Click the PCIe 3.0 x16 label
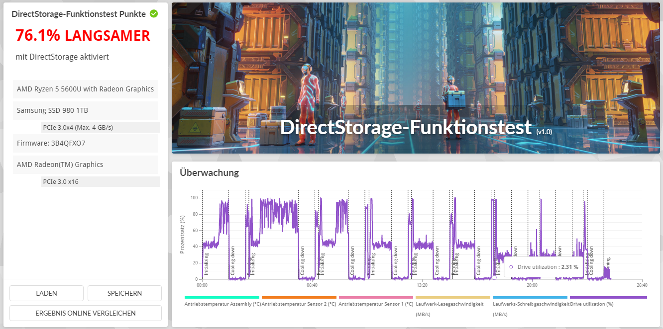This screenshot has height=329, width=663. pos(101,181)
